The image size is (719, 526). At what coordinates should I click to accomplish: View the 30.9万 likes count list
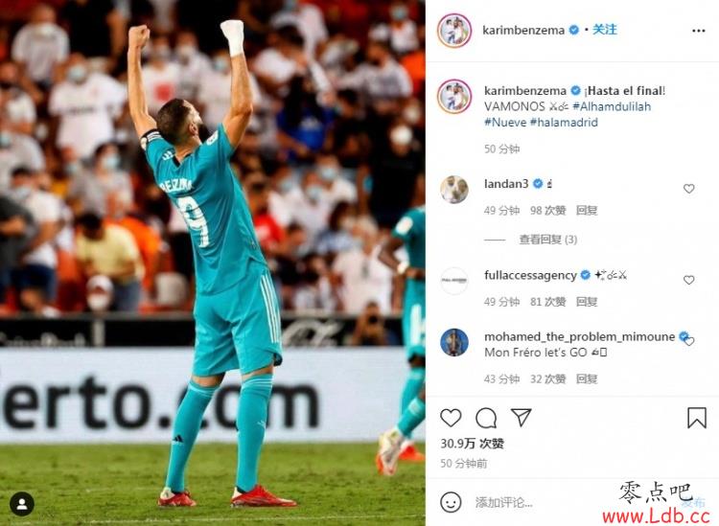(472, 444)
